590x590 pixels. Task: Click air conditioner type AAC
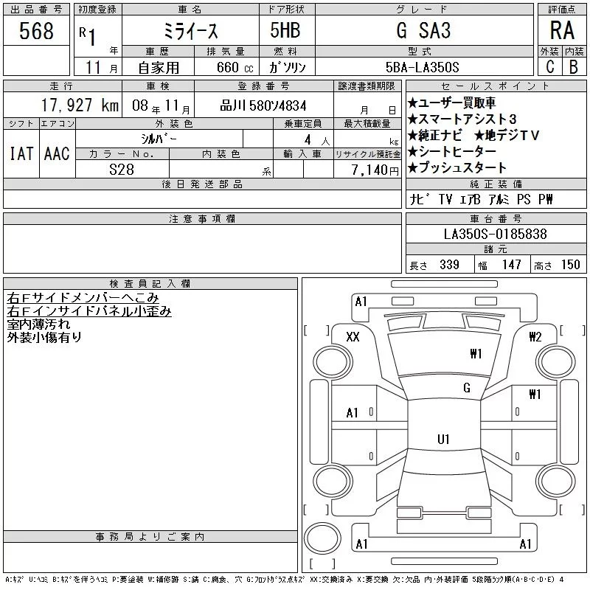point(57,153)
